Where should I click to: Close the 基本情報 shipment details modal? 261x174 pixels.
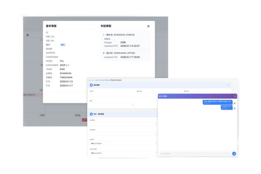point(148,26)
